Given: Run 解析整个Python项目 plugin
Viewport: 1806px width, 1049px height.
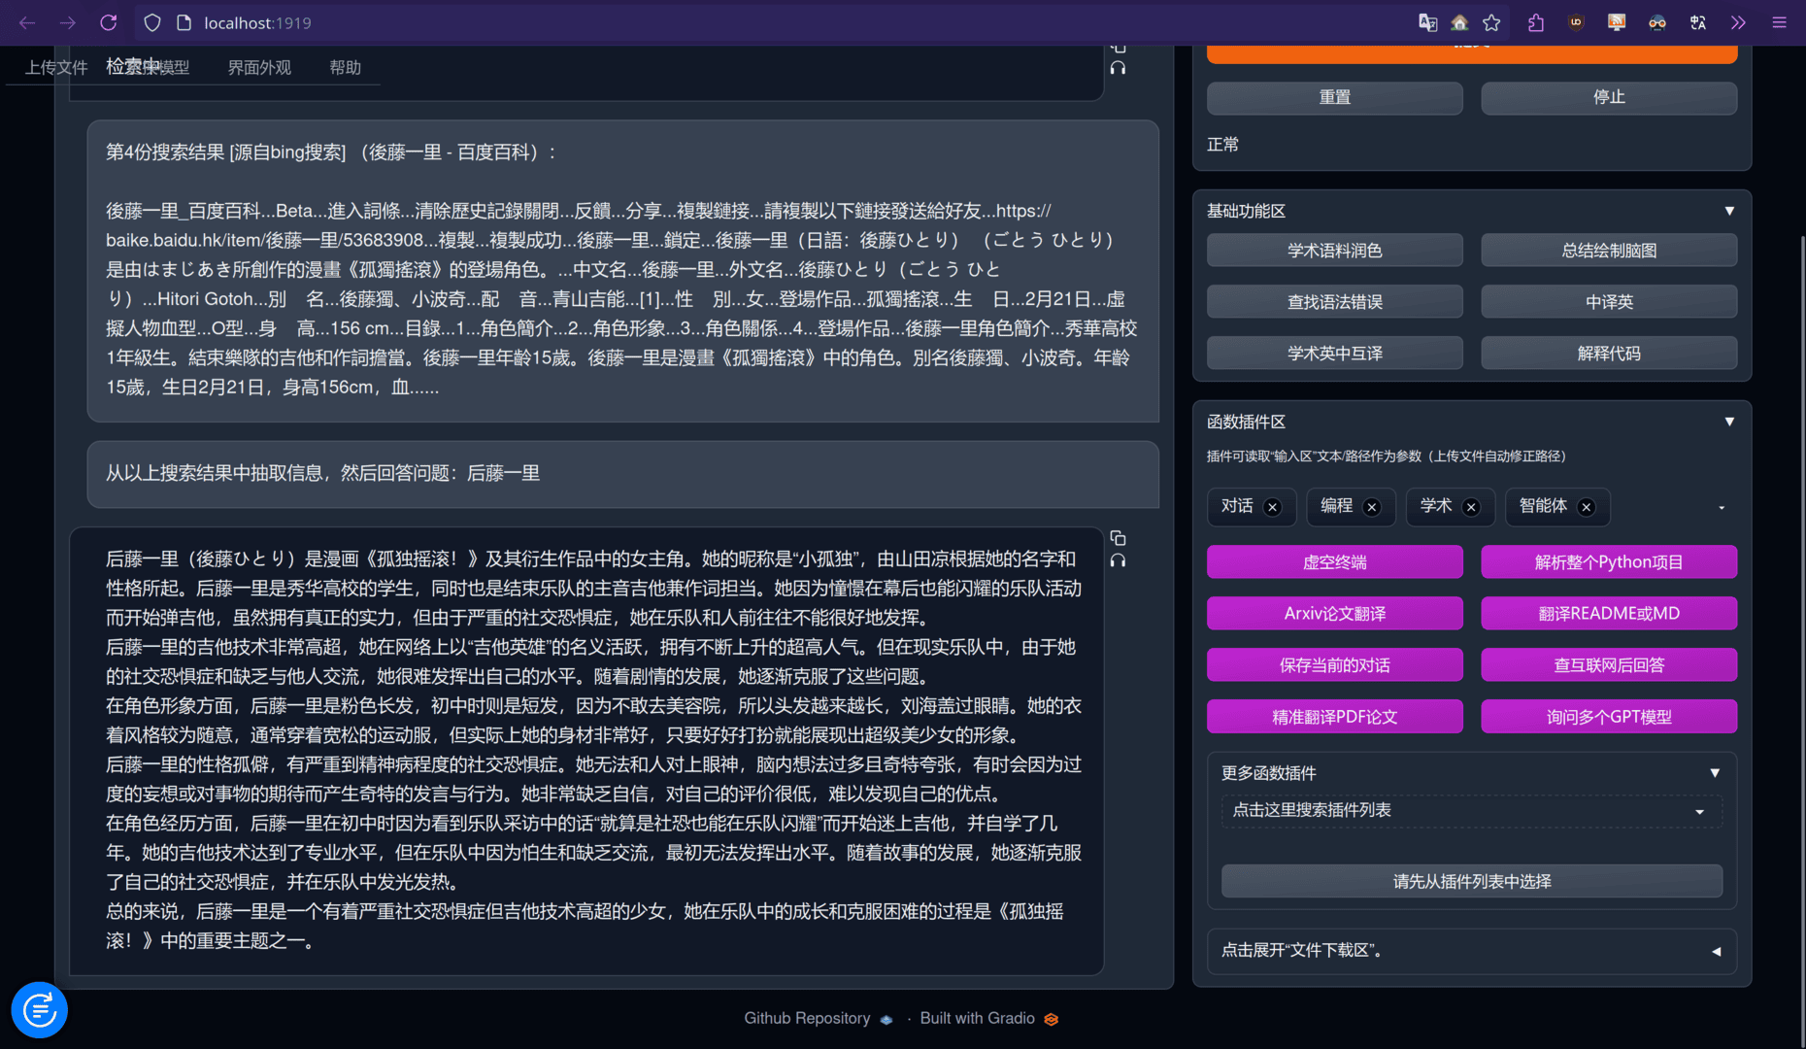Looking at the screenshot, I should click(1609, 562).
